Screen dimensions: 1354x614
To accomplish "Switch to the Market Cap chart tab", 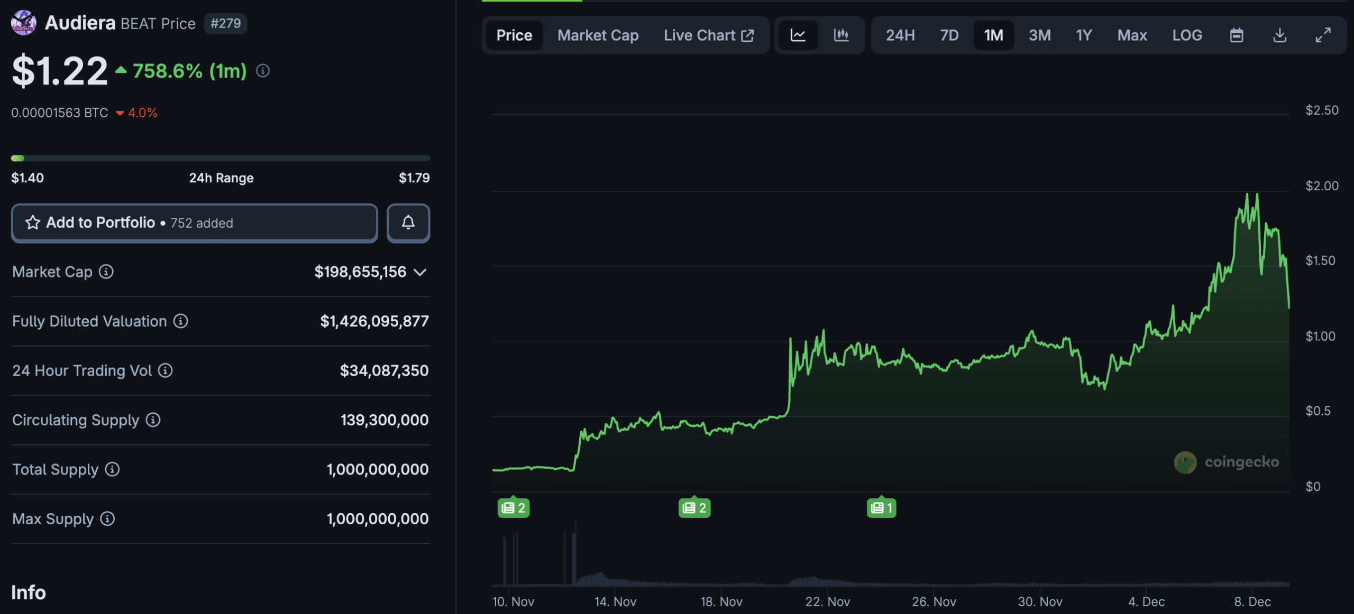I will pos(598,35).
